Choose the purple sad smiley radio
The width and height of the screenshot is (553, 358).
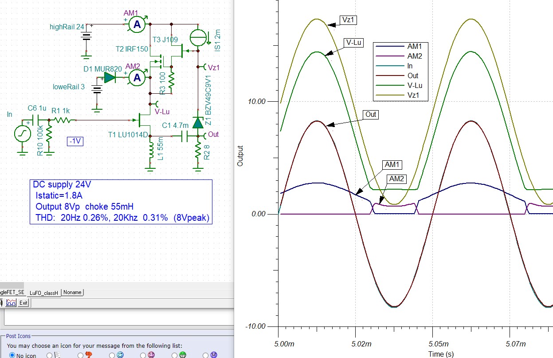click(x=205, y=355)
